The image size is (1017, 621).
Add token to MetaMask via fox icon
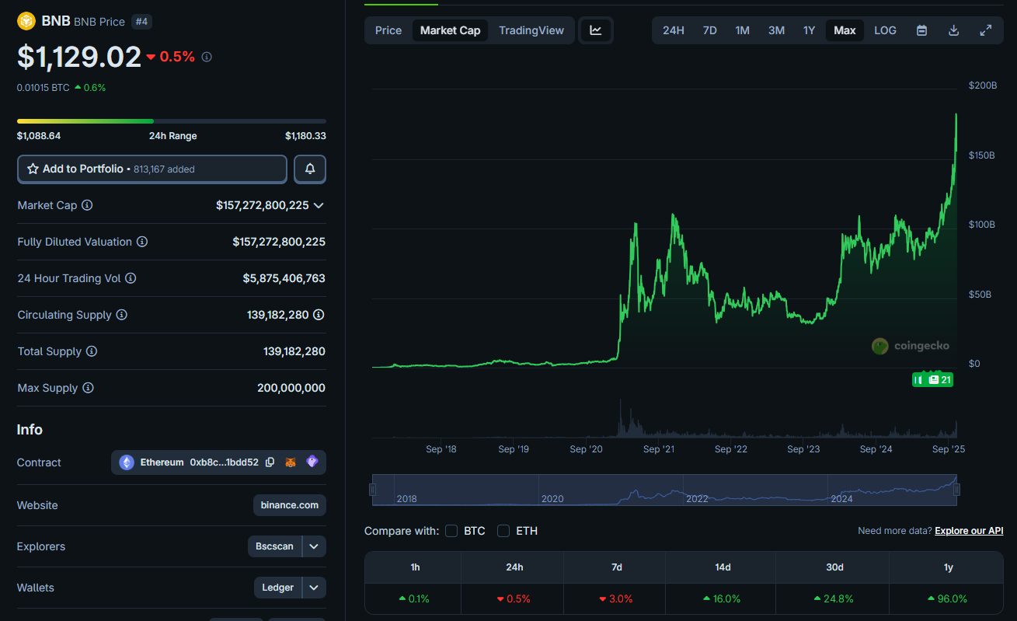coord(291,462)
